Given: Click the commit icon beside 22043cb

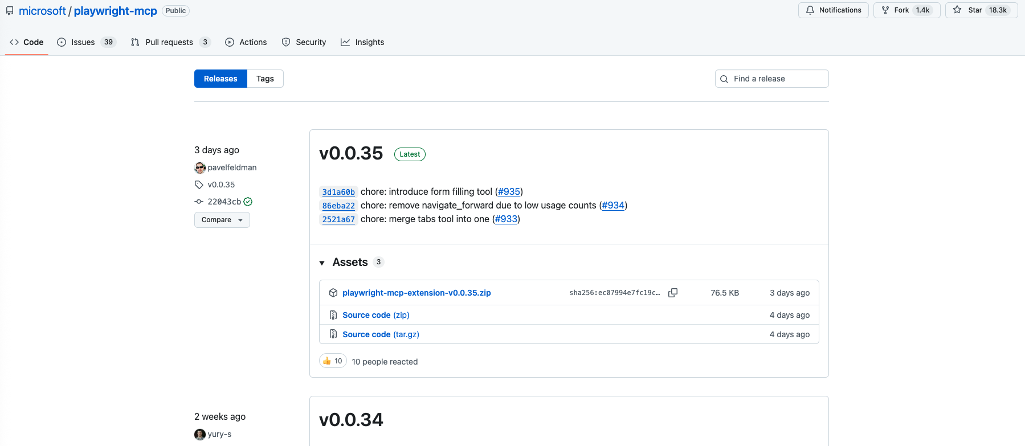Looking at the screenshot, I should (x=199, y=202).
